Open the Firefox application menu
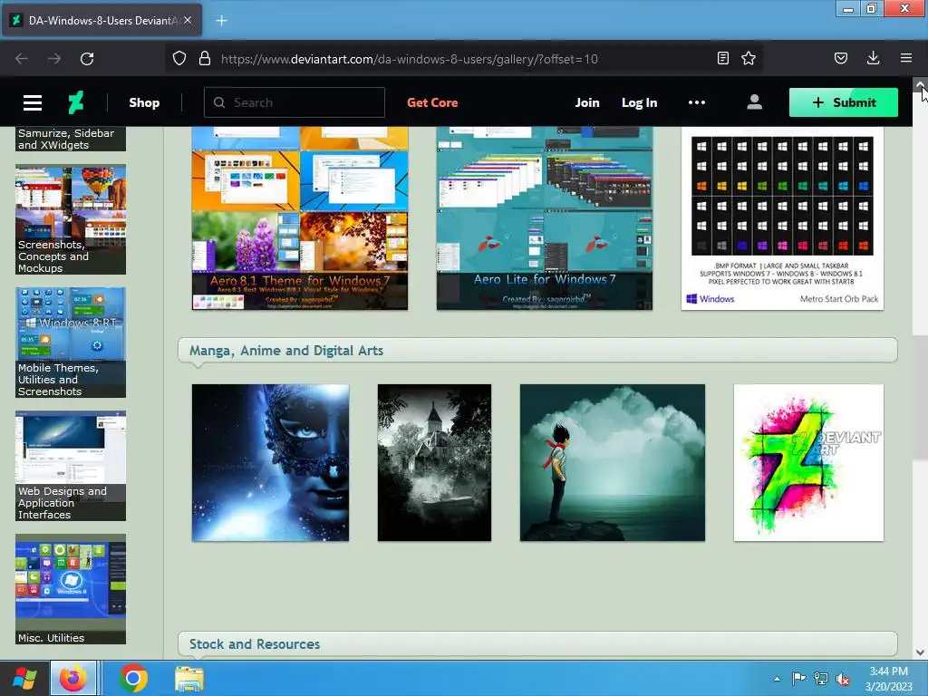The width and height of the screenshot is (928, 696). 906,58
